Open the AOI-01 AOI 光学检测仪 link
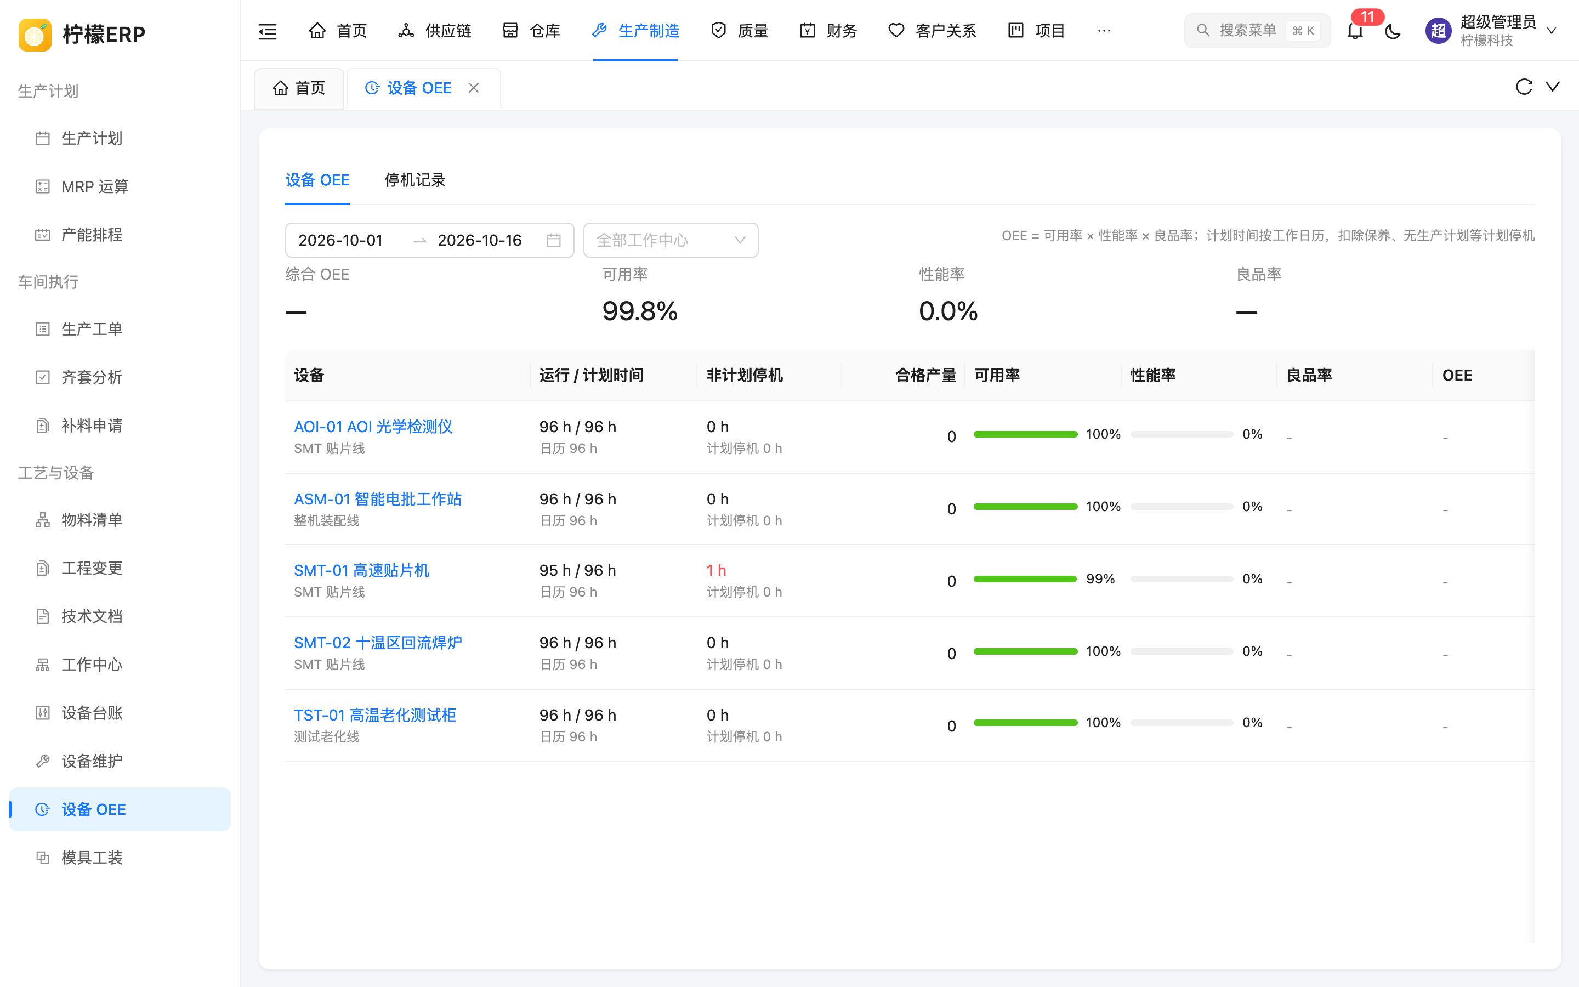 pyautogui.click(x=373, y=427)
